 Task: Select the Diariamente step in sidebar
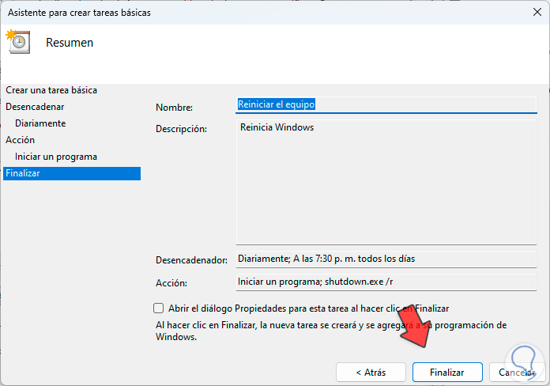pos(40,123)
